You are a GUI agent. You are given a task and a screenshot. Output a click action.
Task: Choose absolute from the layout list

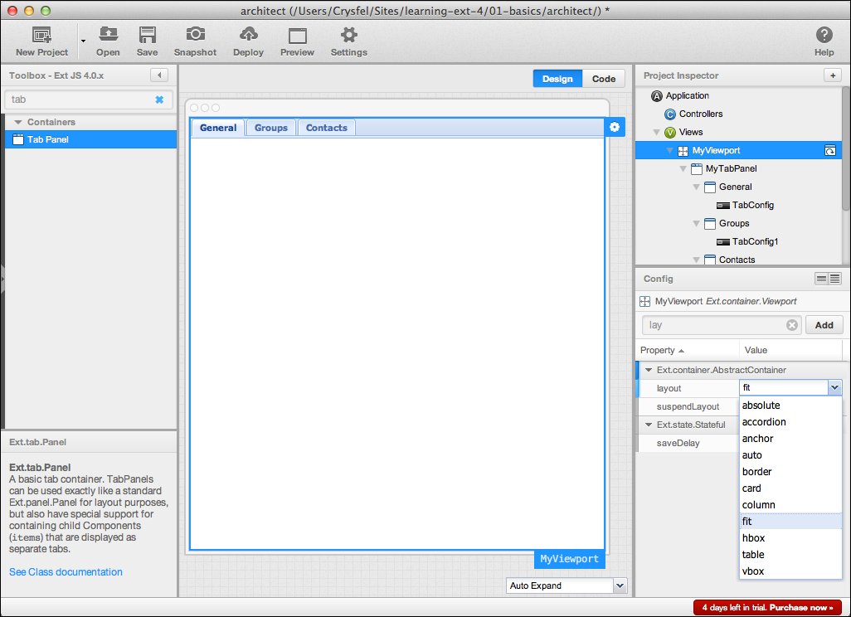(x=790, y=406)
